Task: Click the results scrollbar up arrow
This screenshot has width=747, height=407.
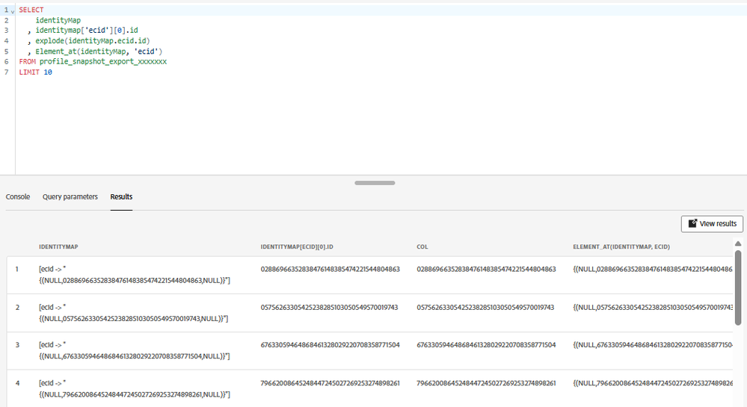Action: coord(739,244)
